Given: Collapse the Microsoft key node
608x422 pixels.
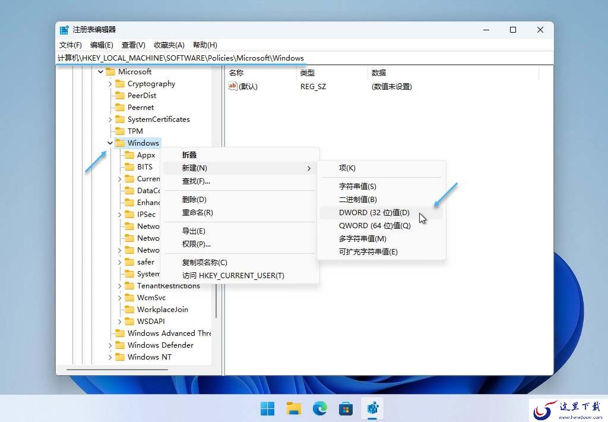Looking at the screenshot, I should coord(101,71).
